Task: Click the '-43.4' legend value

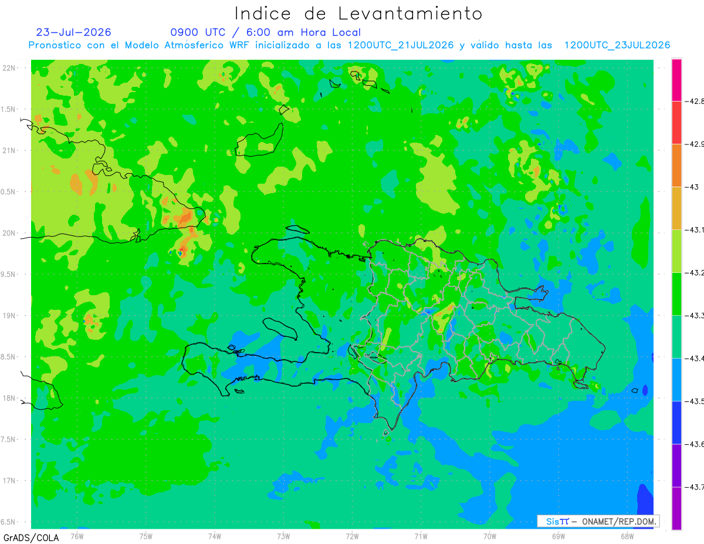Action: pyautogui.click(x=696, y=359)
